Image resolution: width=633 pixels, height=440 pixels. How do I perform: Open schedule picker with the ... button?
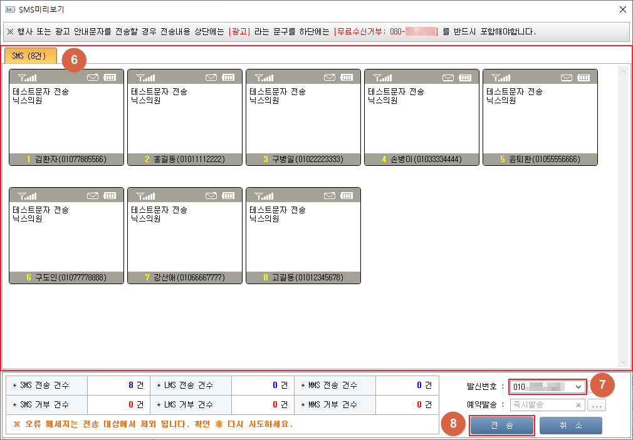pyautogui.click(x=597, y=405)
